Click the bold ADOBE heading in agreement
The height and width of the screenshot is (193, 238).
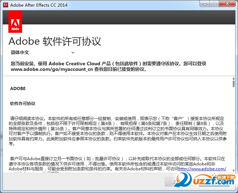tap(18, 88)
